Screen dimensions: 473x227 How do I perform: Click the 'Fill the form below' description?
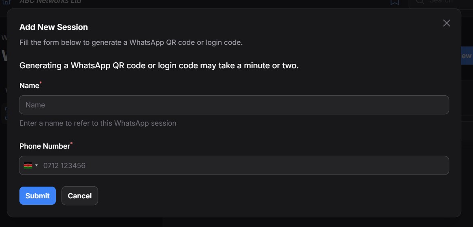[x=131, y=42]
